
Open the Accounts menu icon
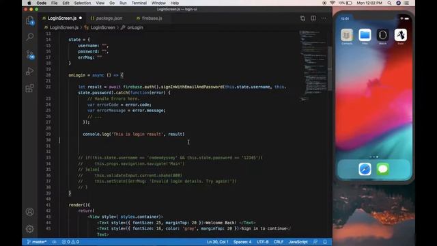click(30, 212)
